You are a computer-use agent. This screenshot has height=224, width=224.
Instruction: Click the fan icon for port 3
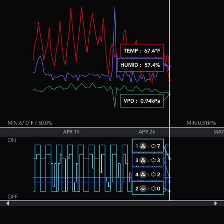pyautogui.click(x=143, y=161)
